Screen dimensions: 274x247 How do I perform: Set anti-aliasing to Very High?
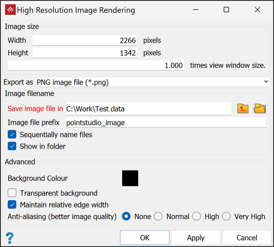226,216
